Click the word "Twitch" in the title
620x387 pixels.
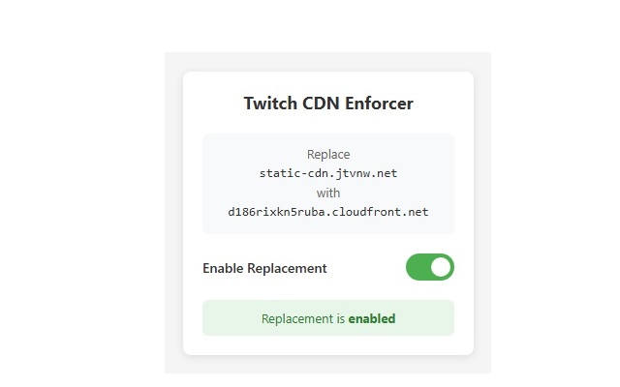tap(270, 104)
